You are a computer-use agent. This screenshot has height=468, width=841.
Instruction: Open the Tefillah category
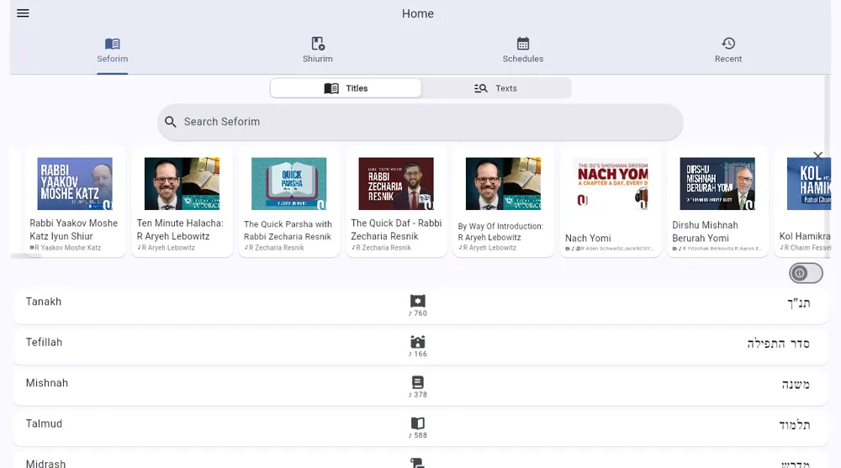click(420, 346)
